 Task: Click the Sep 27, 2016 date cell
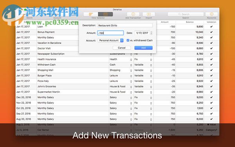(x=23, y=114)
